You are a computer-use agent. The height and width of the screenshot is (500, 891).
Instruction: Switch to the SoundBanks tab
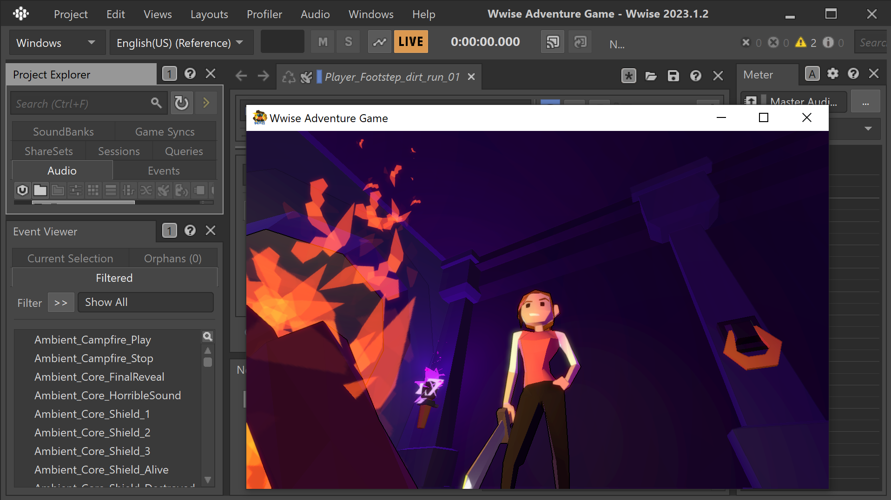tap(63, 132)
